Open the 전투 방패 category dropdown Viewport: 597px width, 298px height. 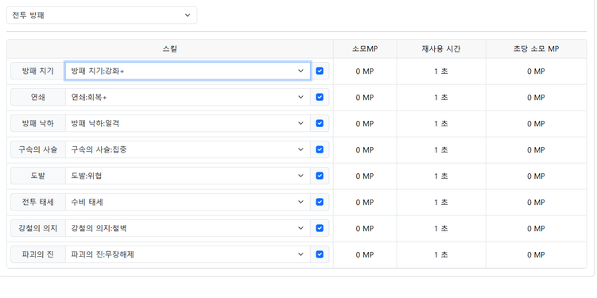coord(102,15)
